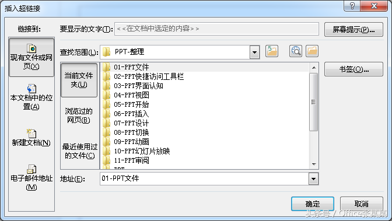392x221 pixels.
Task: Click 确定 to confirm the hyperlink
Action: pos(313,204)
